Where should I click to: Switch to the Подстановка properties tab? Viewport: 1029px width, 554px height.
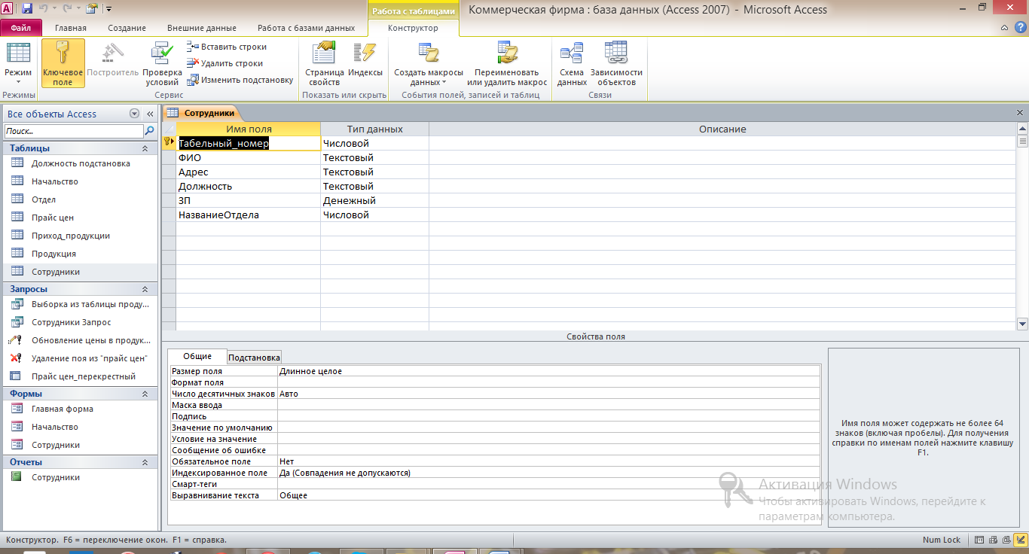click(x=254, y=358)
